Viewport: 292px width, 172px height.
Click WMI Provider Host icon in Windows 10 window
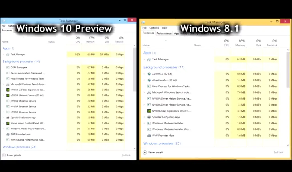point(8,134)
